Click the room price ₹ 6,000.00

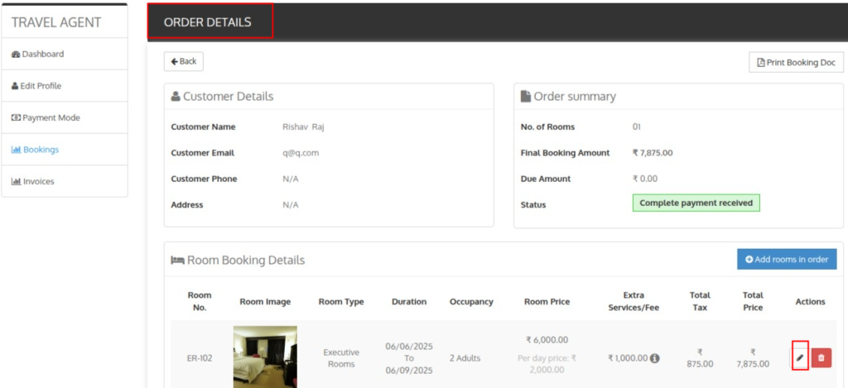(x=547, y=340)
